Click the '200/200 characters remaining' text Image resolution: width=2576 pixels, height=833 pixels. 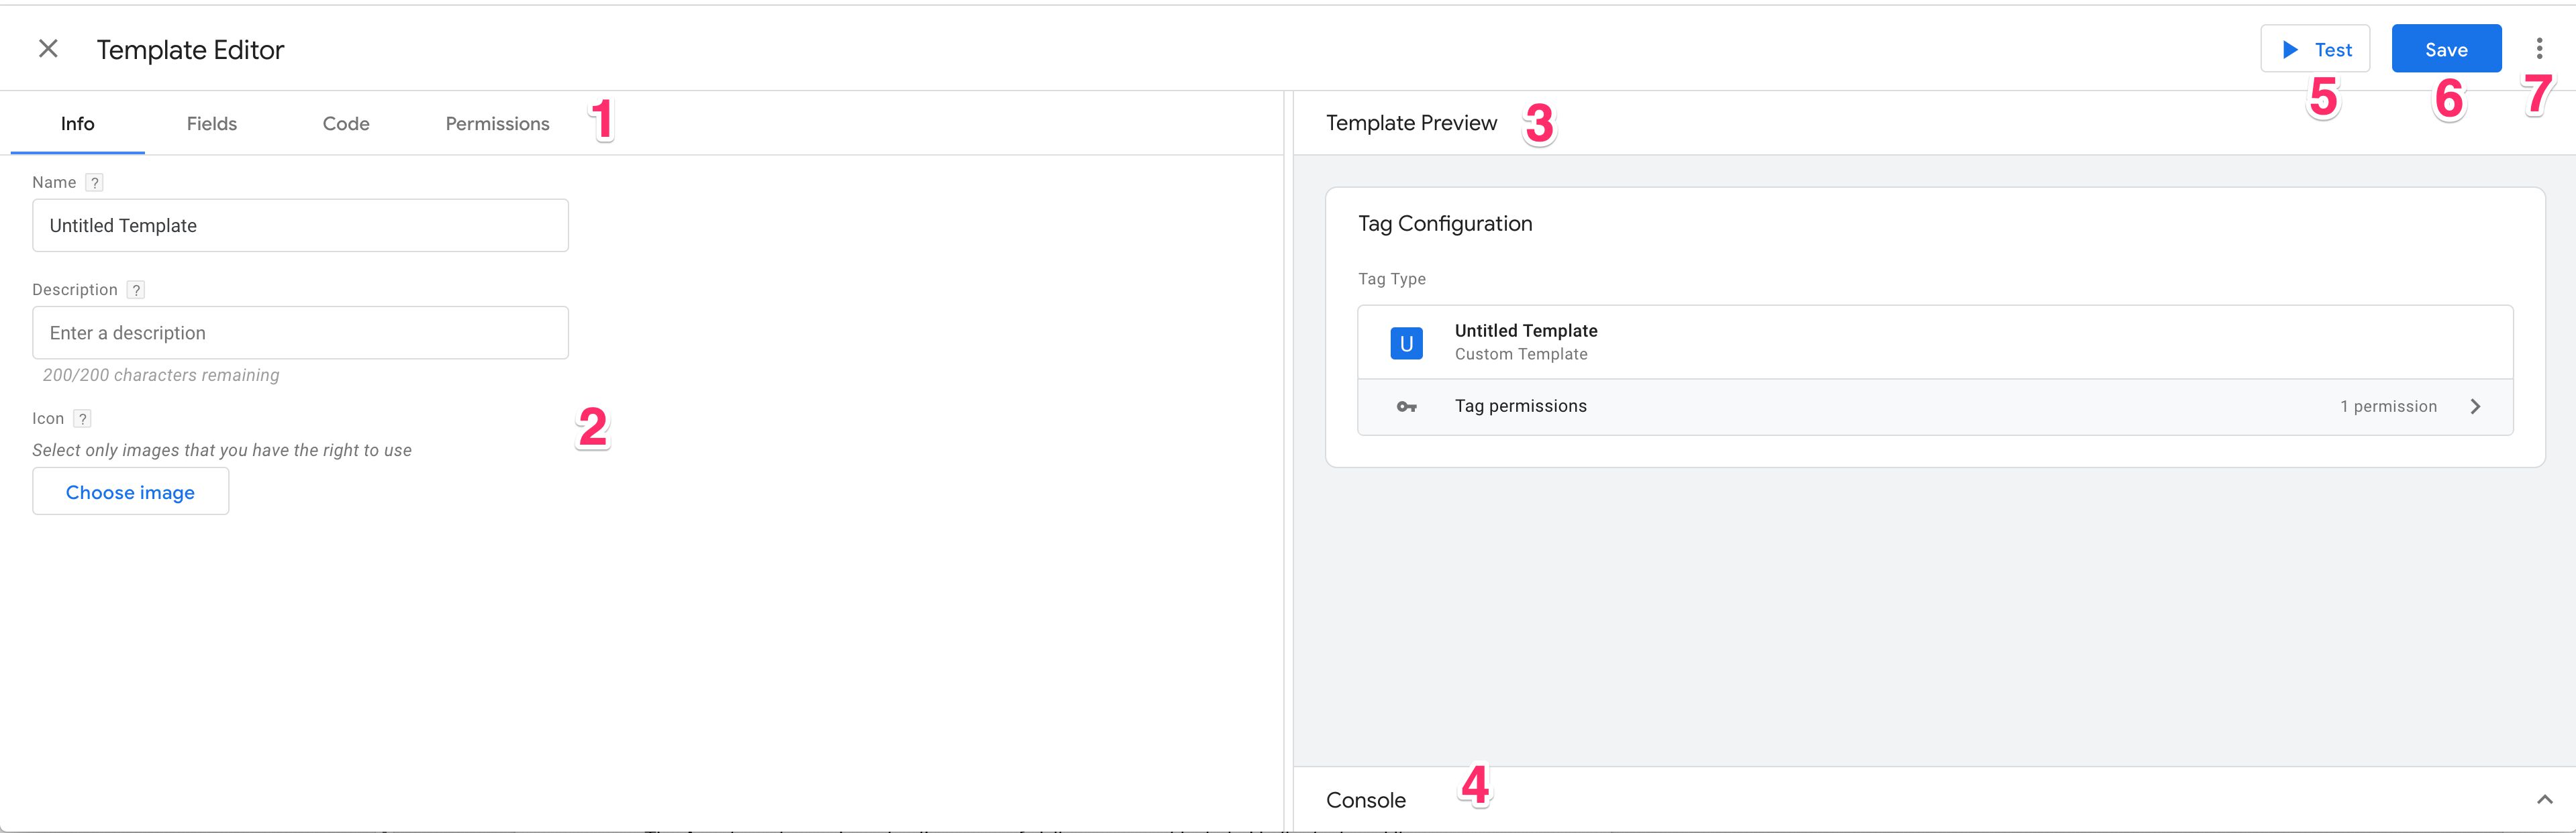click(161, 376)
